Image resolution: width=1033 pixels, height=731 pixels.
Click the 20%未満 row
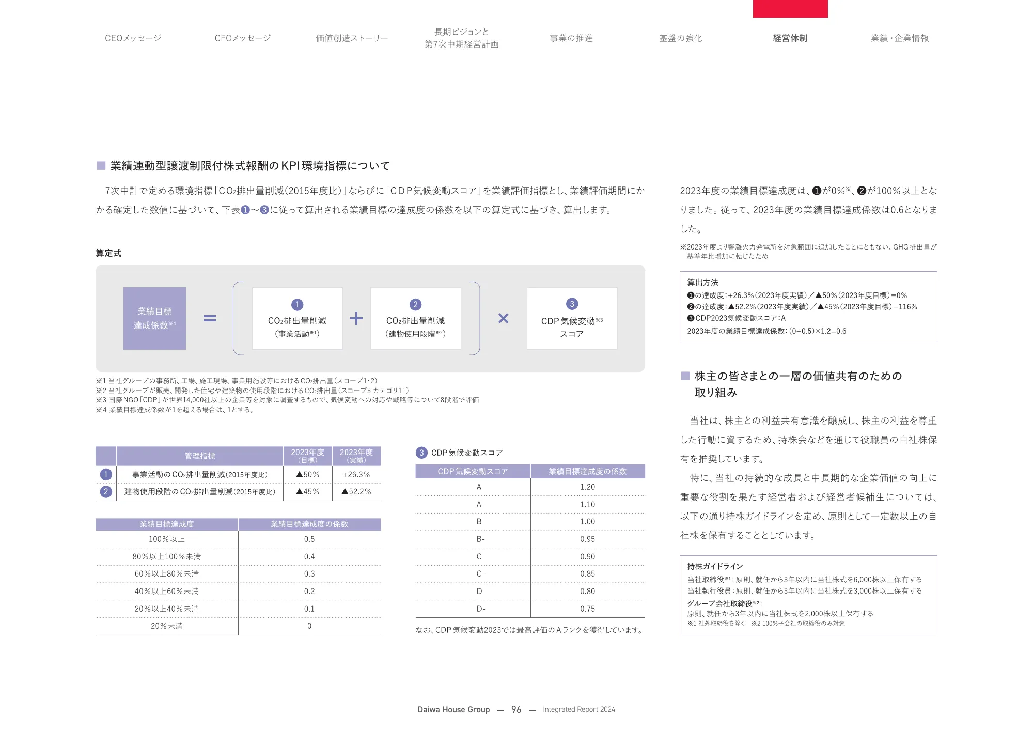[238, 626]
